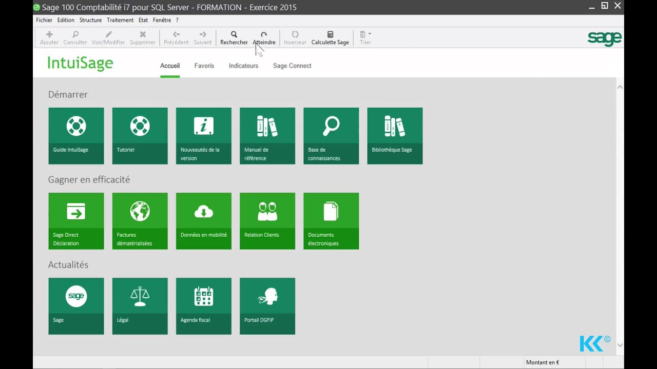Open the Base de connaissances tile
Screen dimensions: 657x369
click(x=331, y=136)
